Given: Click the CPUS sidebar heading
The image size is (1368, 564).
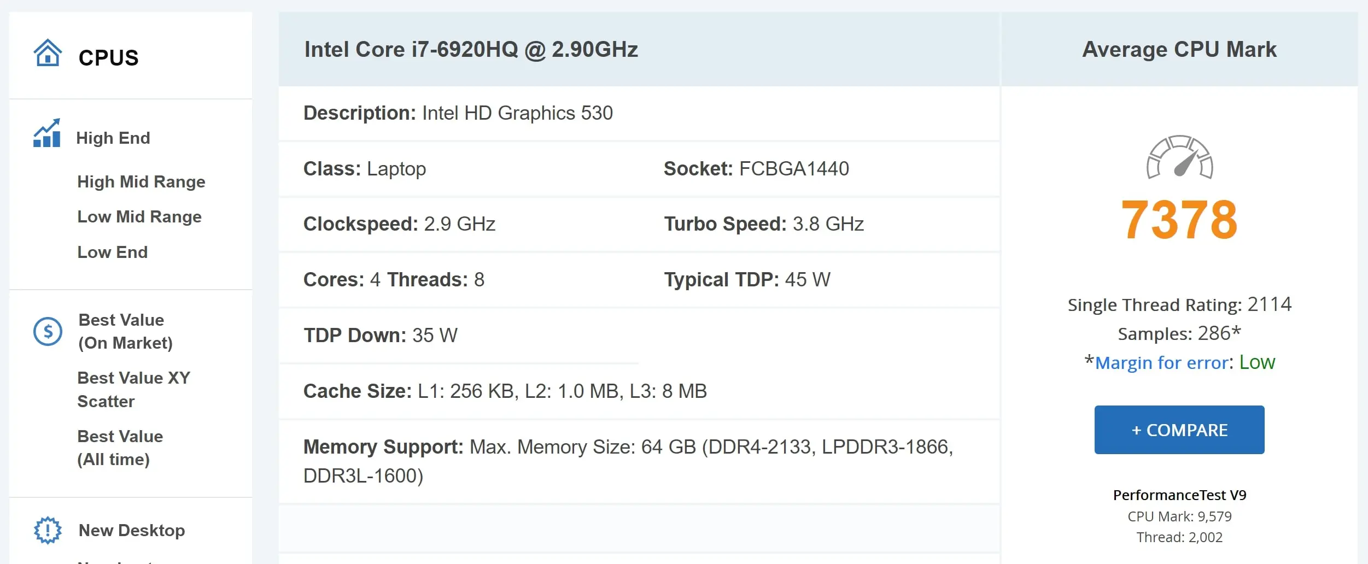Looking at the screenshot, I should (x=109, y=57).
